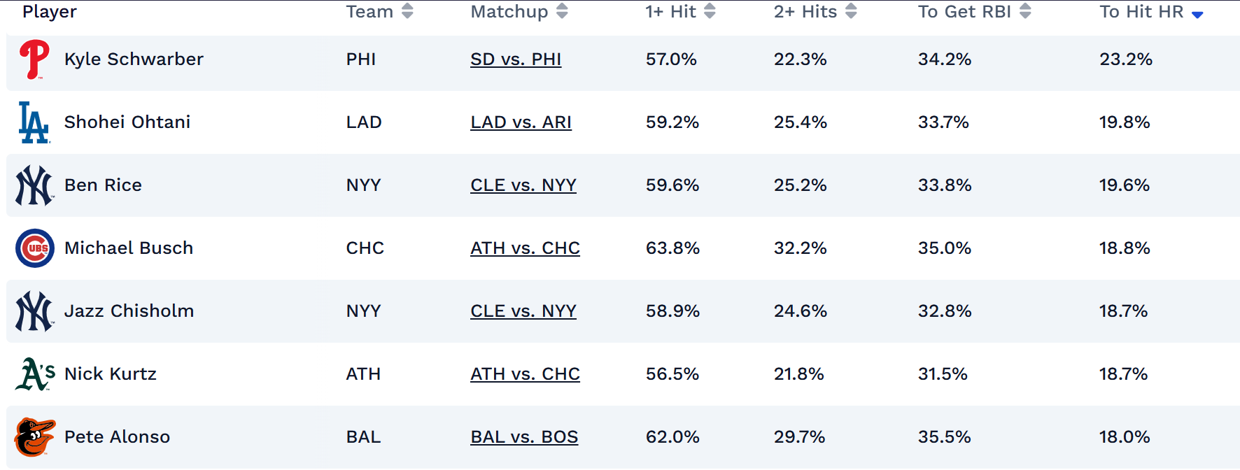Screen dimensions: 1240x470
Task: Select the Player column header
Action: coord(50,12)
